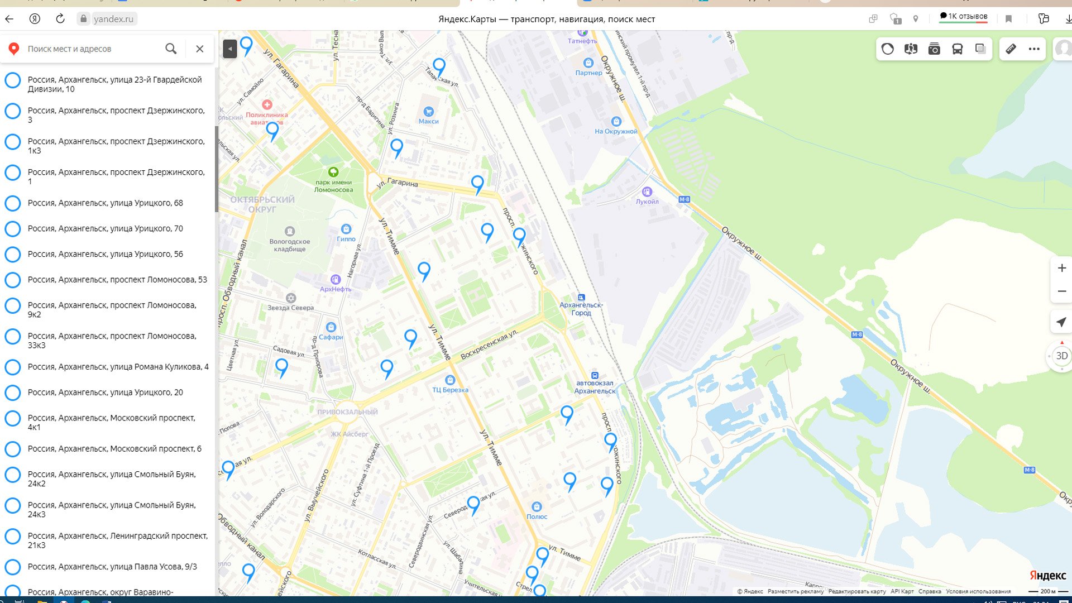Select radio for Московский проспект, 6
This screenshot has height=603, width=1072.
[13, 449]
